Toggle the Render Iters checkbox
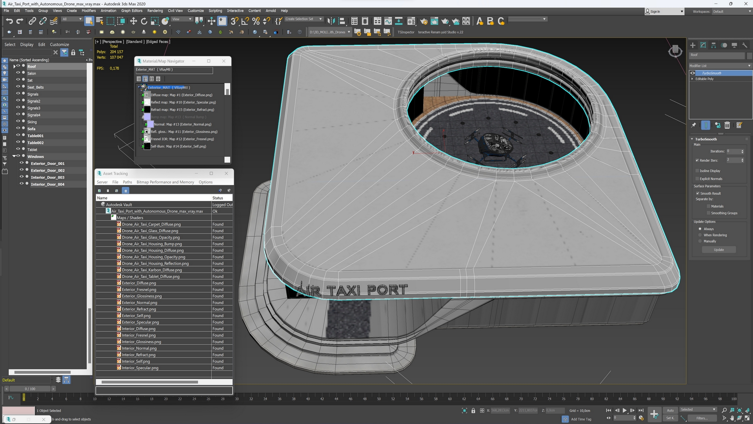 697,160
